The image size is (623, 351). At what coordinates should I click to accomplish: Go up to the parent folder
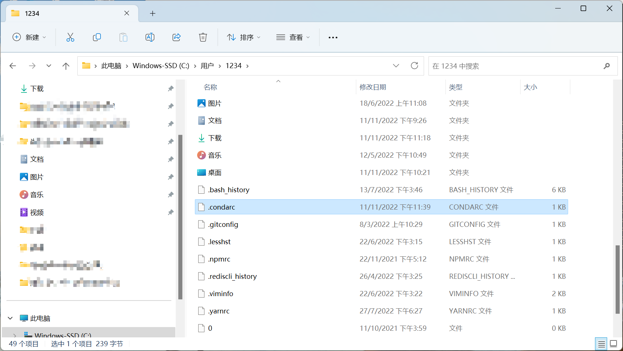click(x=66, y=66)
